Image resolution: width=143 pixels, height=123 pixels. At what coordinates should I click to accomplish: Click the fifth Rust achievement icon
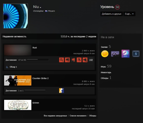tap(85, 60)
